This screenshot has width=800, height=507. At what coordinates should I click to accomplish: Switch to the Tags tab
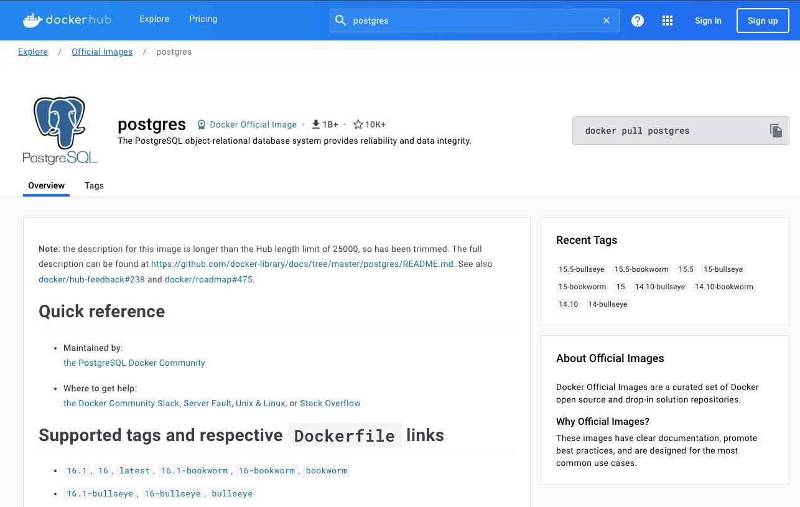click(x=94, y=185)
